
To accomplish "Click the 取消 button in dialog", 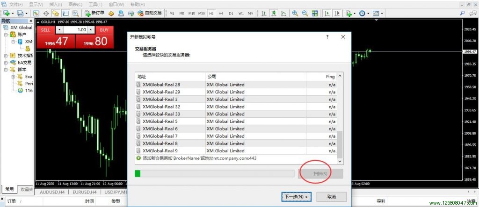I will (x=332, y=197).
